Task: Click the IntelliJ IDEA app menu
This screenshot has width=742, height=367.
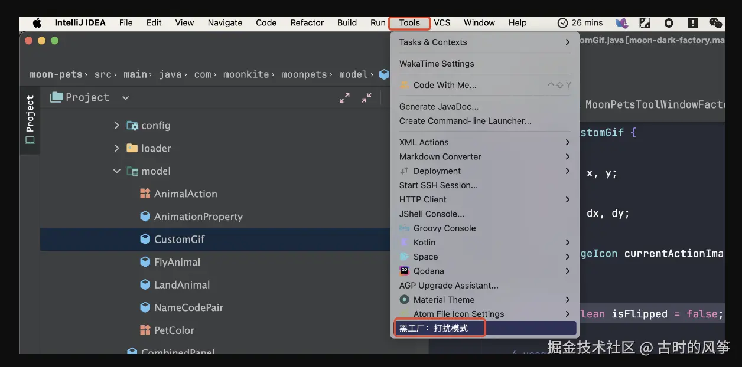Action: pyautogui.click(x=80, y=23)
